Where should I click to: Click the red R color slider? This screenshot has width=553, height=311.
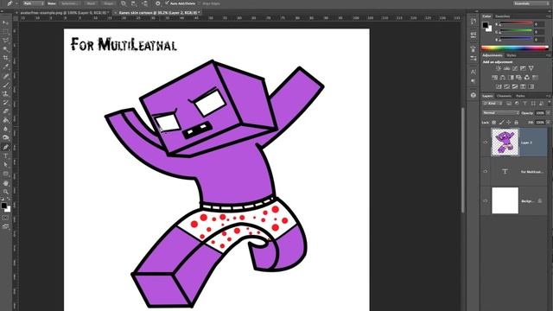(x=516, y=24)
